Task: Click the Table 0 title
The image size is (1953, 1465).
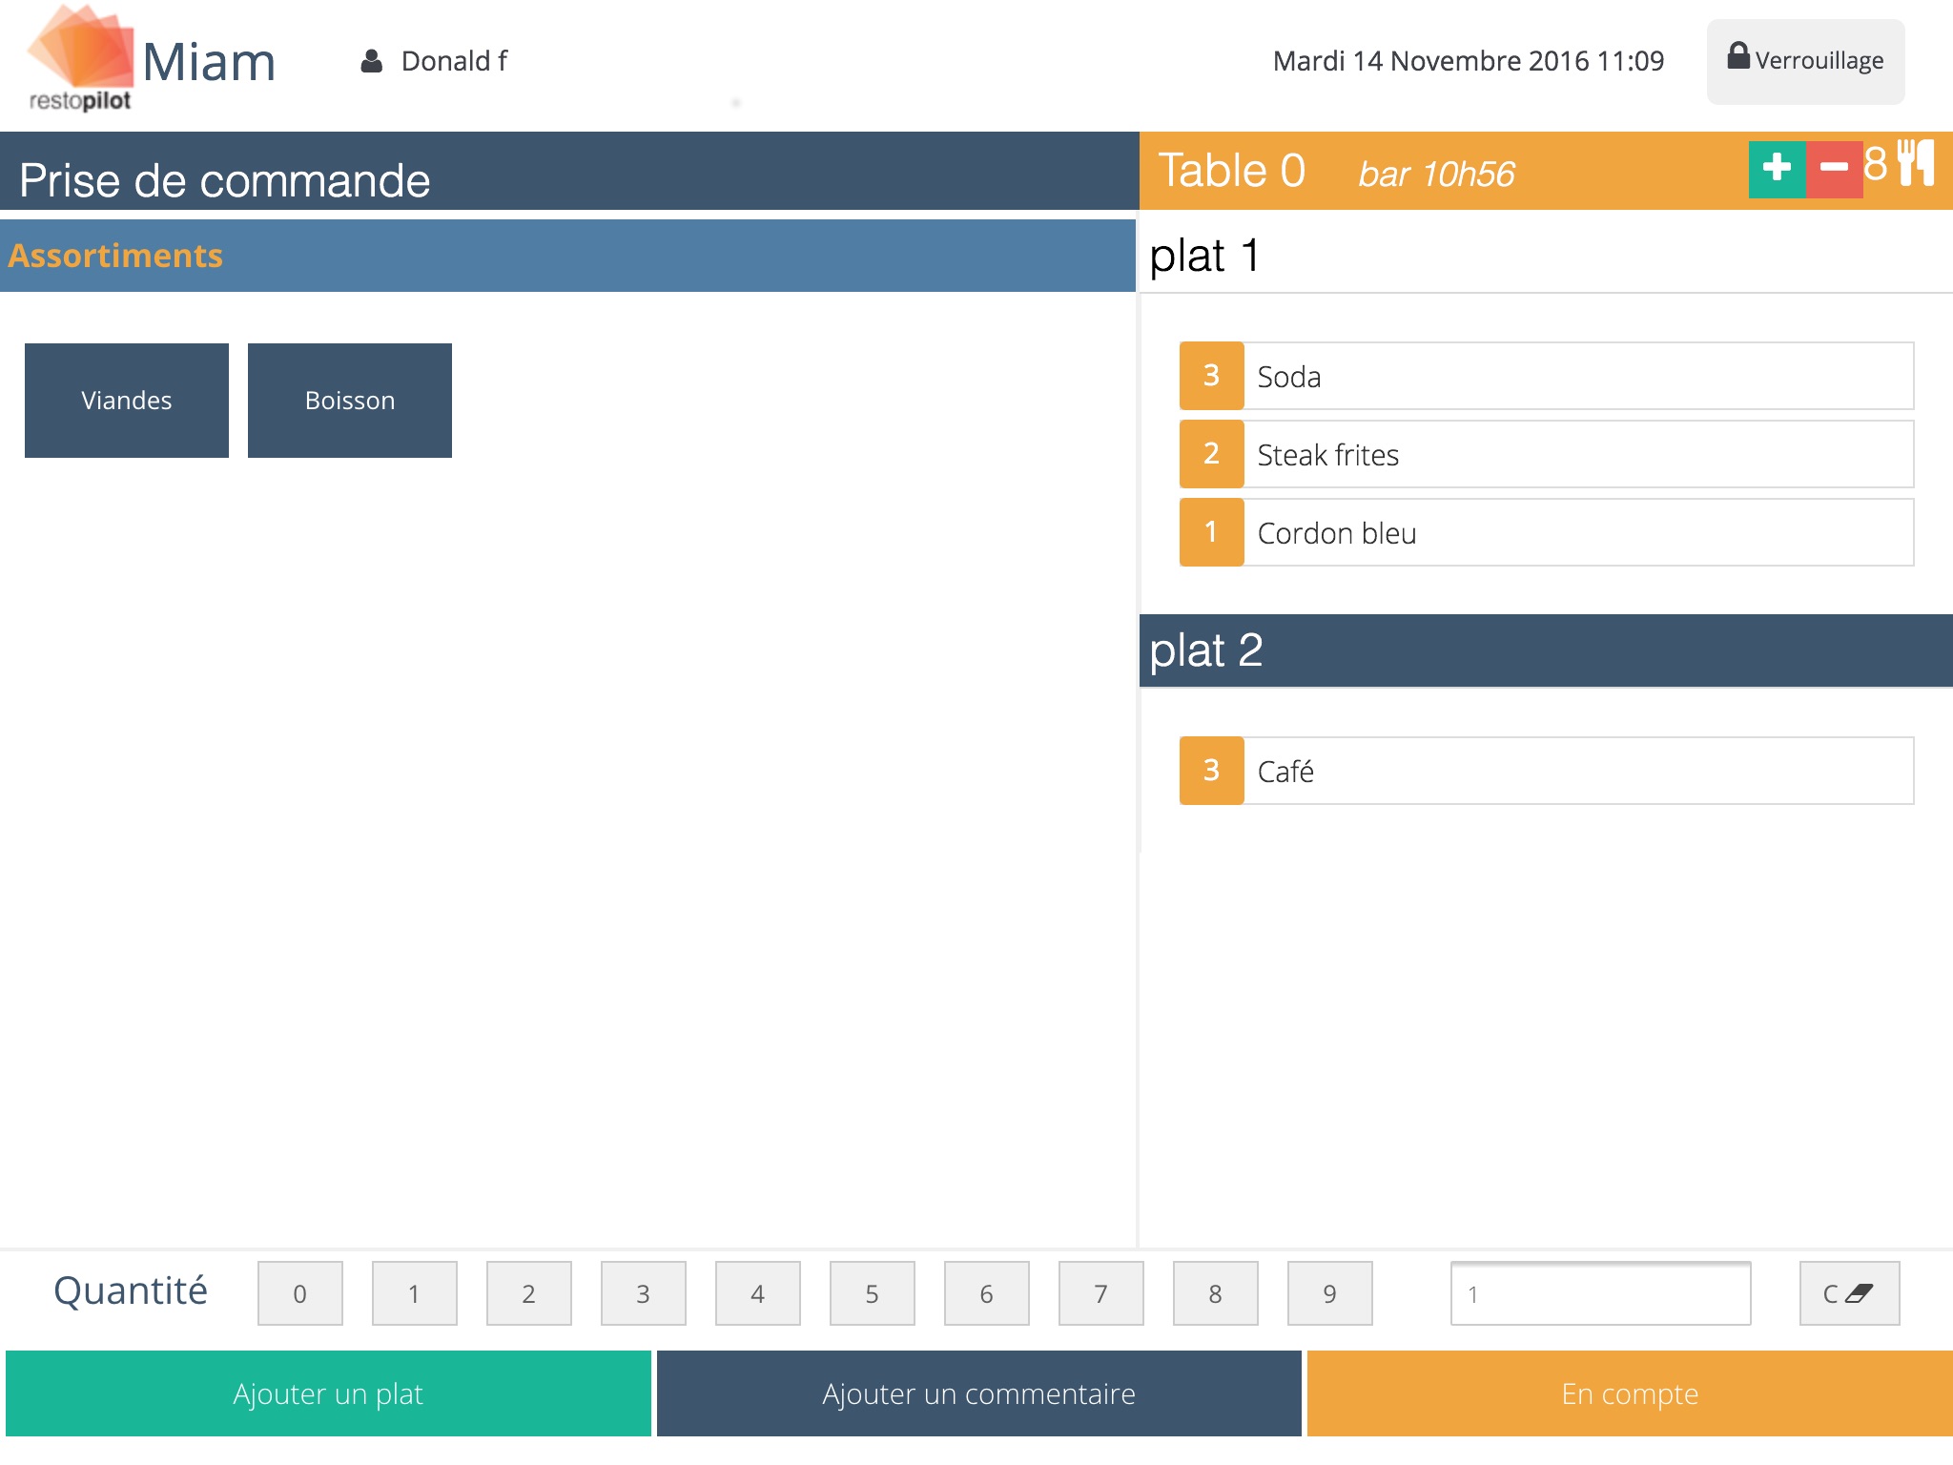Action: [1231, 171]
